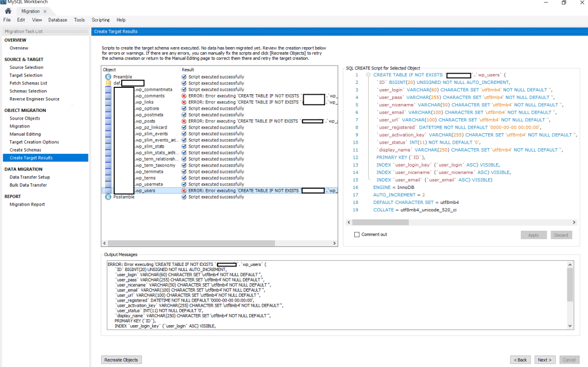
Task: Click the table icon beside wp_users
Action: 108,191
